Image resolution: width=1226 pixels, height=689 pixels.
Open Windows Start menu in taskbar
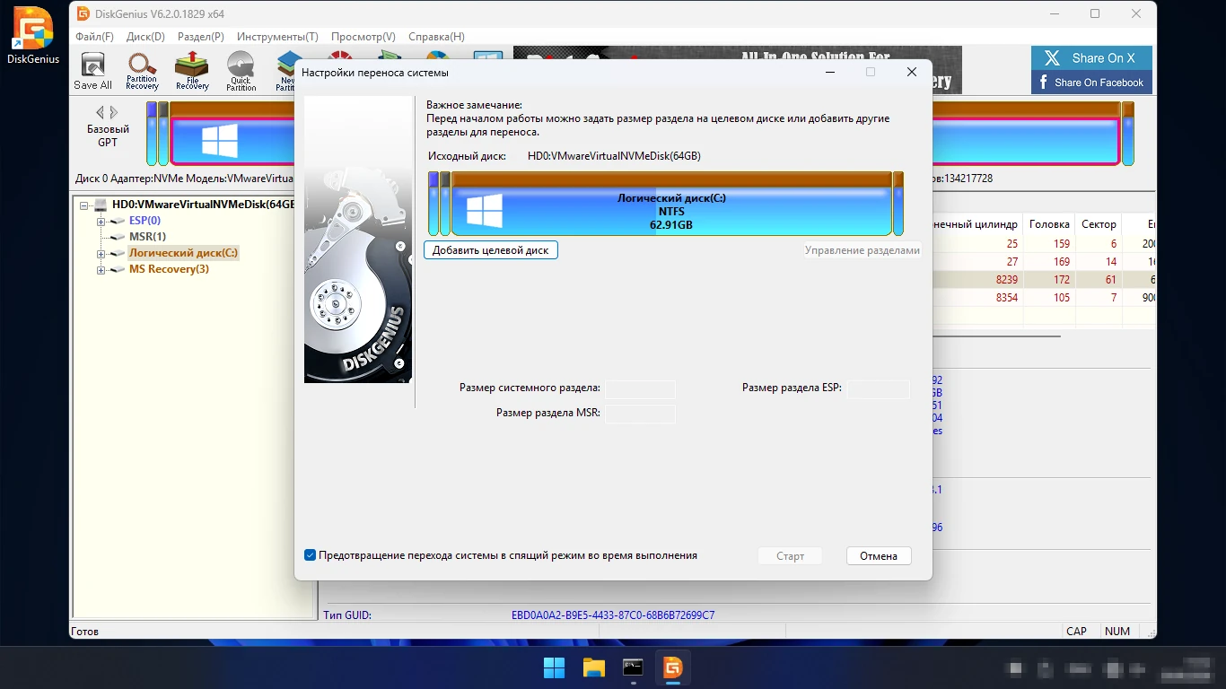pyautogui.click(x=554, y=667)
